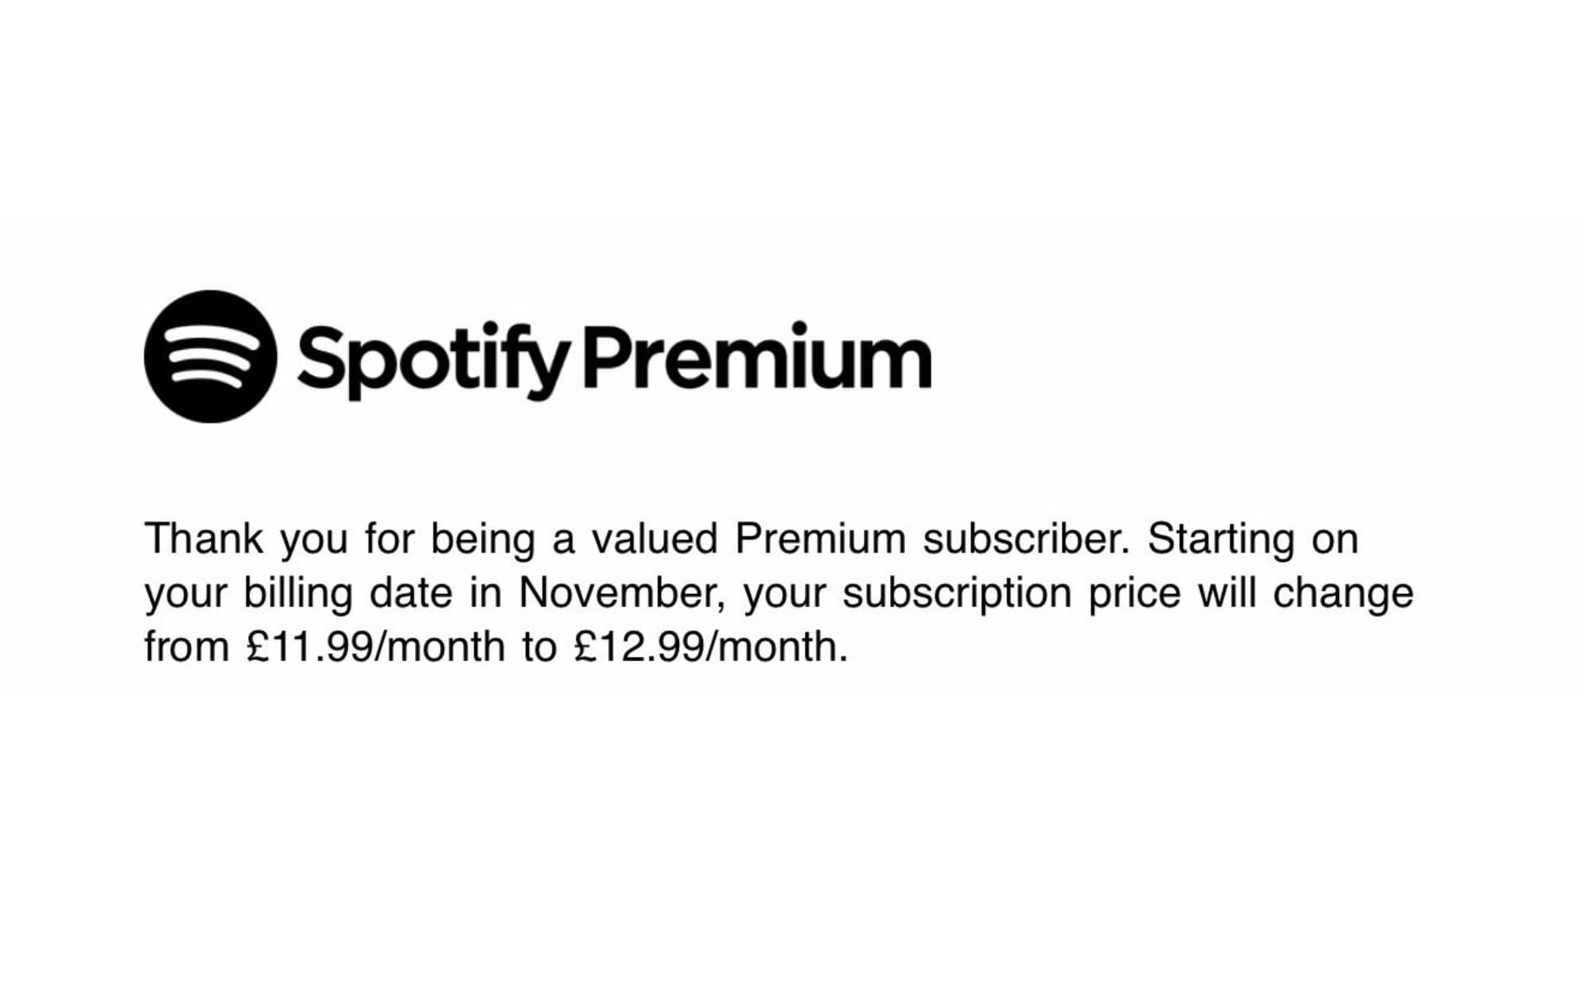
Task: Click the word "date" in the second line
Action: point(411,593)
